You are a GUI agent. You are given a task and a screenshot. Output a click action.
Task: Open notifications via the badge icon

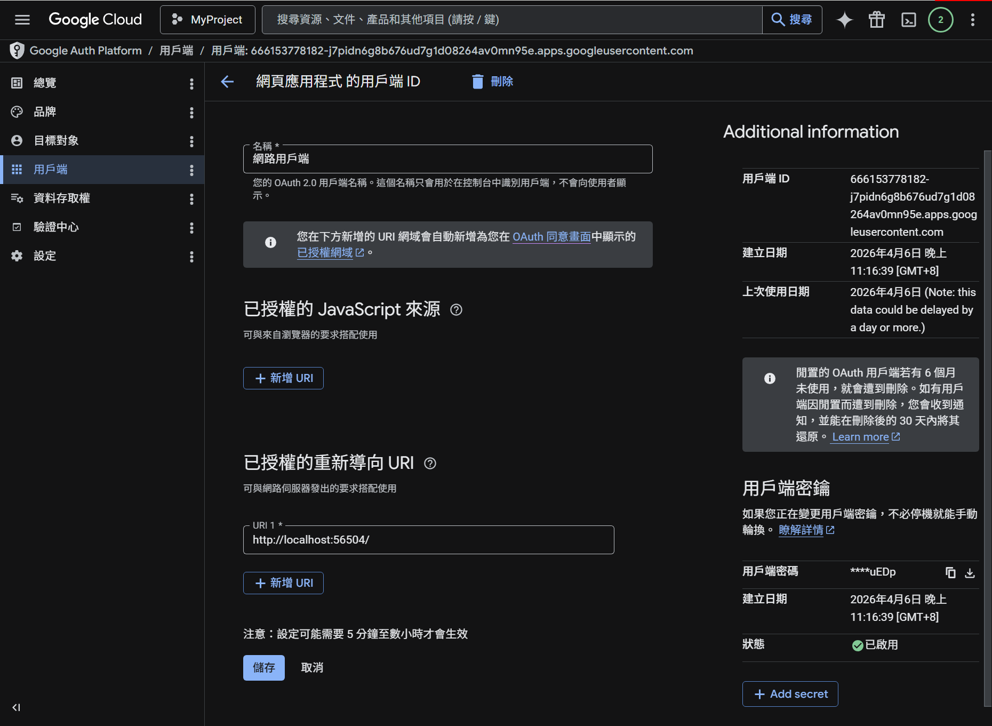[940, 20]
